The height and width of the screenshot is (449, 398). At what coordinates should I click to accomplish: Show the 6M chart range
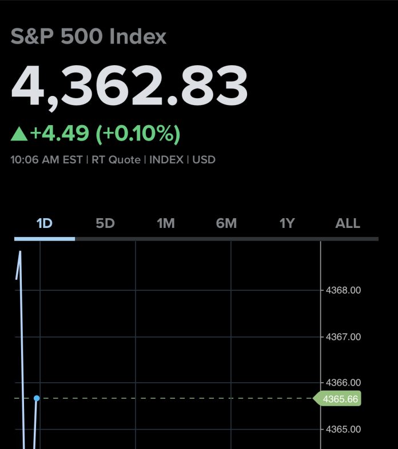click(x=226, y=223)
